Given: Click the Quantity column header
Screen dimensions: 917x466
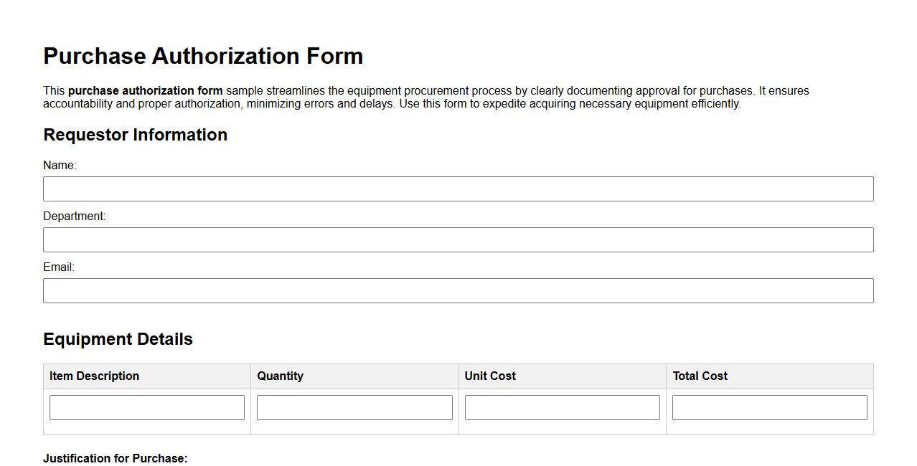Looking at the screenshot, I should click(x=281, y=376).
